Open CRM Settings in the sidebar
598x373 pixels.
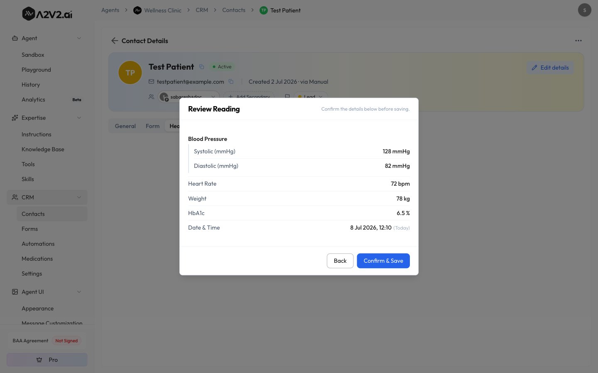pyautogui.click(x=32, y=274)
